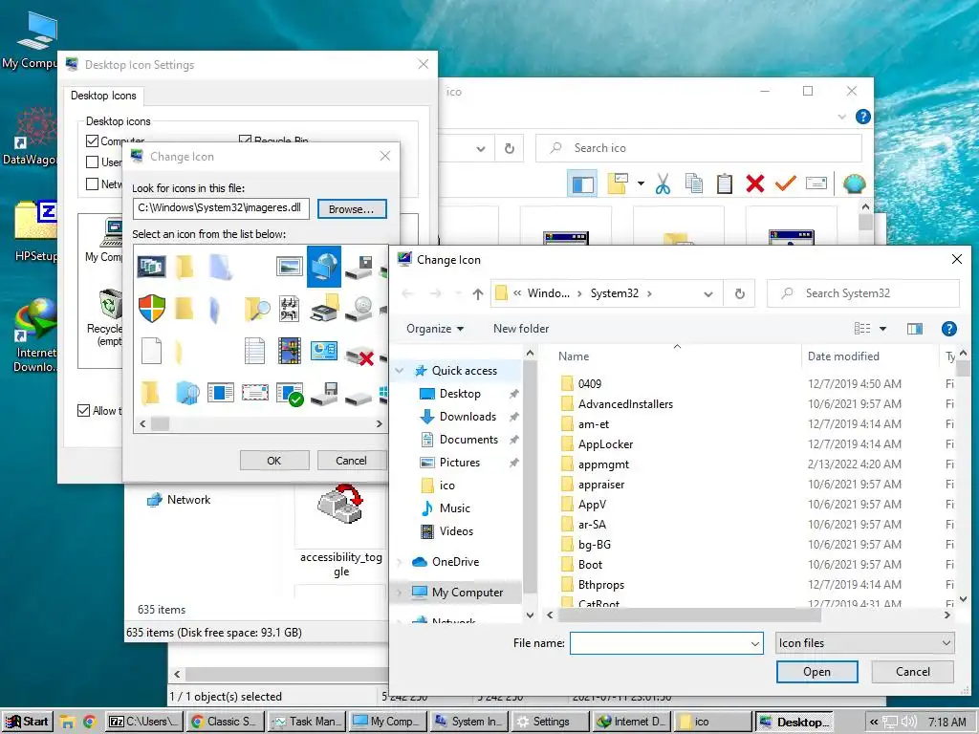
Task: Click OK in the small Change Icon dialog
Action: point(274,461)
